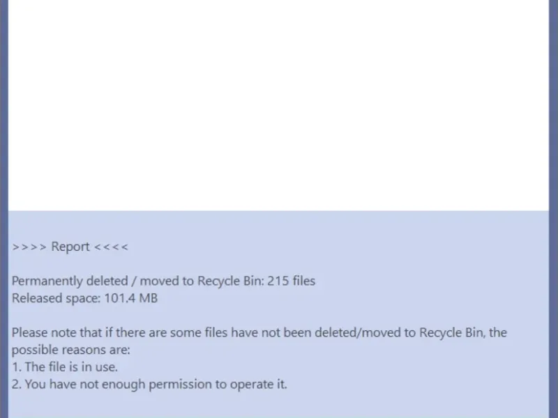
Task: Click the "Permanently deleted / moved to Recycle Bin" line
Action: [137, 281]
